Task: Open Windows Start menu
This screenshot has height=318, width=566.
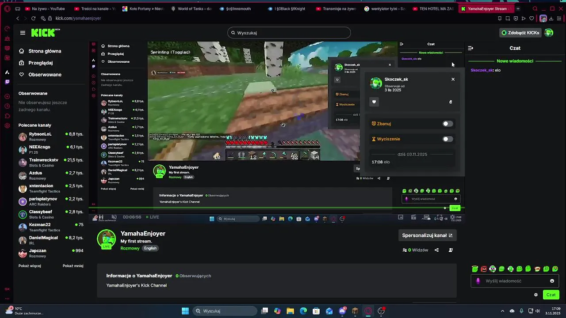Action: [x=185, y=311]
